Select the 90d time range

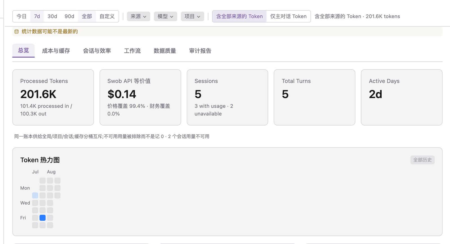click(69, 16)
